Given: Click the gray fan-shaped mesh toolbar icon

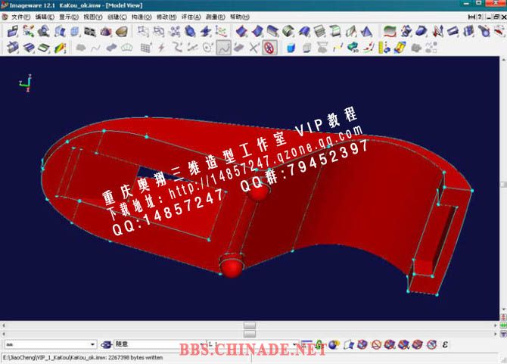Looking at the screenshot, I should 127,48.
